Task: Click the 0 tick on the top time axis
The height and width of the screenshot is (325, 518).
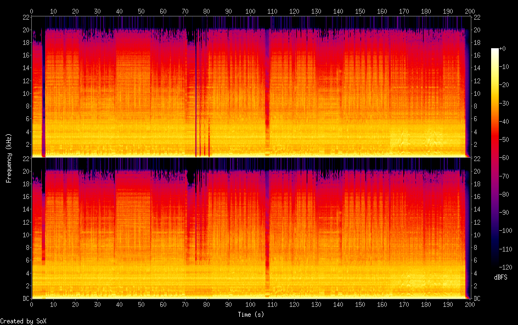Action: point(32,11)
